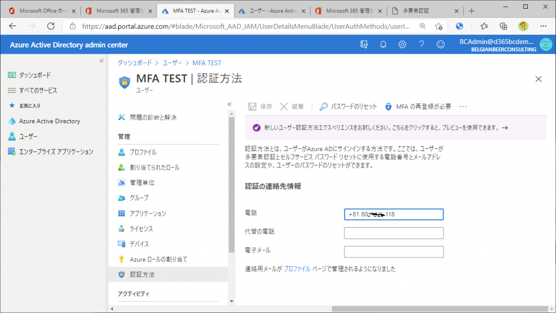The height and width of the screenshot is (313, 556).
Task: Open the portal directory filter icon
Action: point(364,45)
